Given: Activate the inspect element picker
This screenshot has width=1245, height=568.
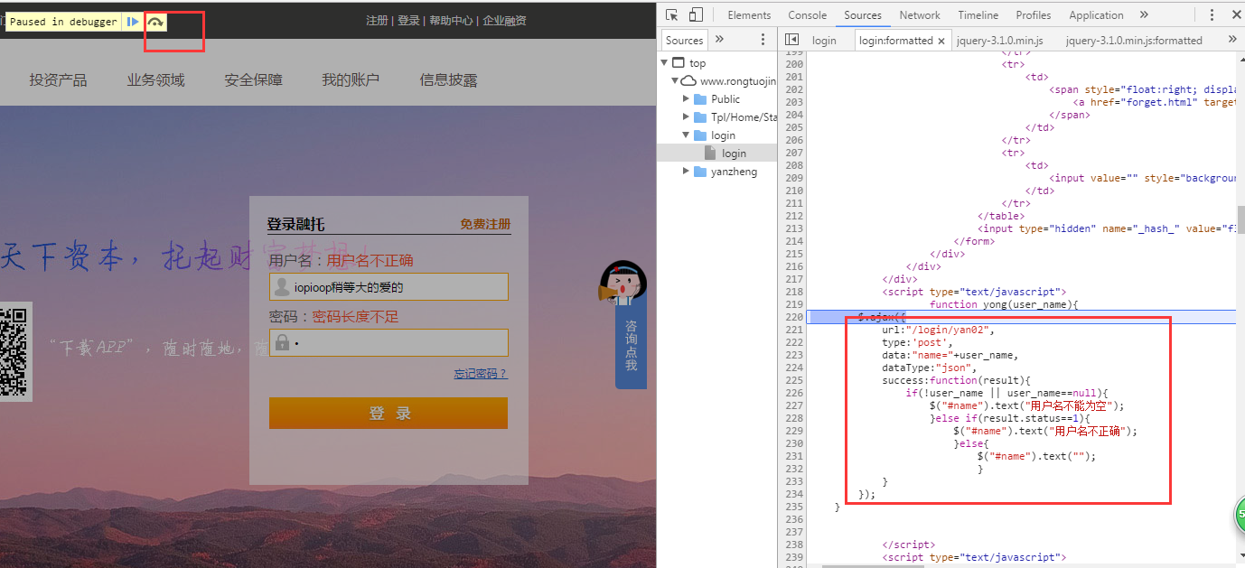Looking at the screenshot, I should [x=672, y=14].
